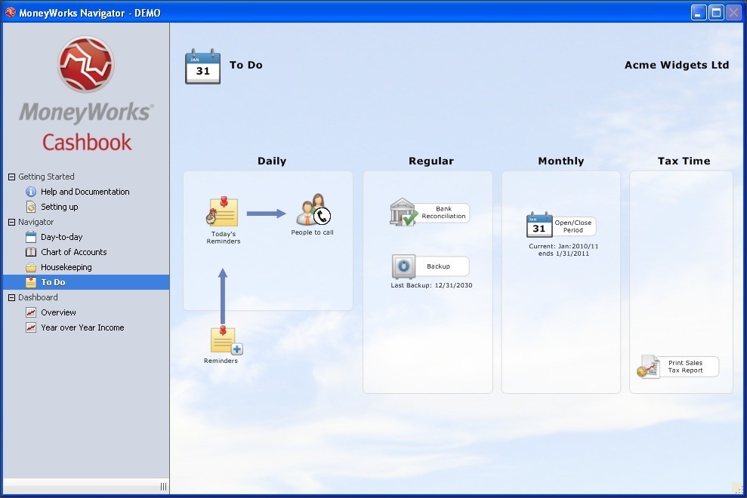
Task: Open Day-to-day from the sidebar
Action: click(x=60, y=236)
